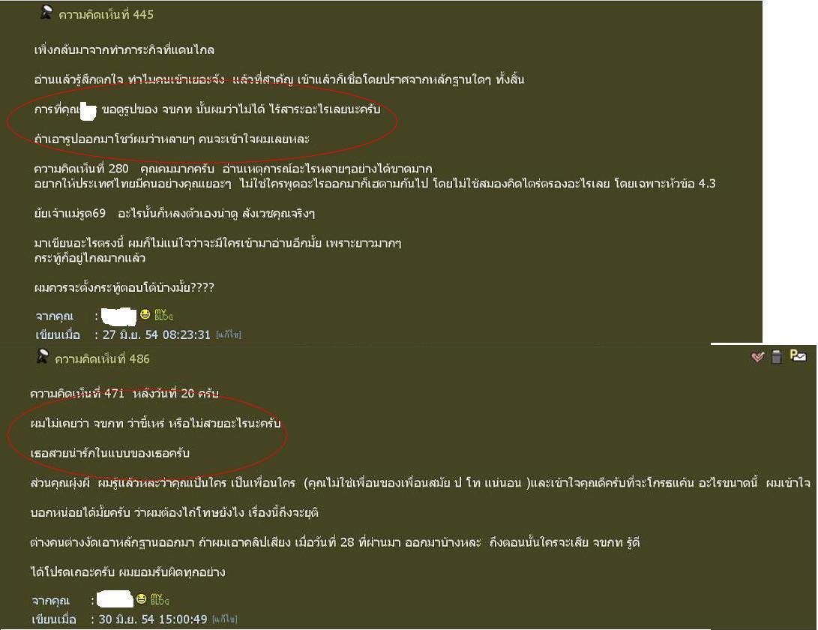818x630 pixels.
Task: Click the [แก้ไข] edit link of comment 445
Action: [x=229, y=334]
